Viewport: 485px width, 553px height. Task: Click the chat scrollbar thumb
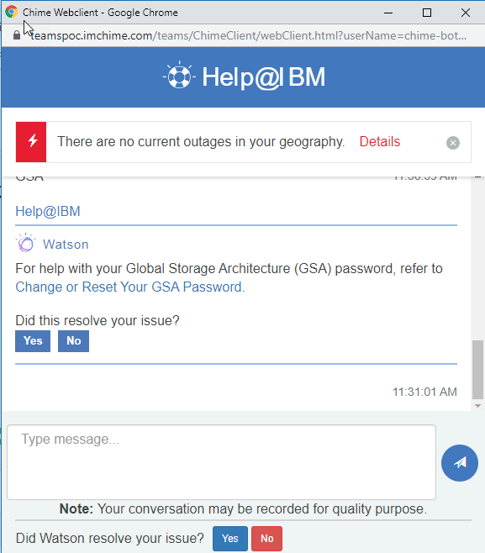(477, 369)
